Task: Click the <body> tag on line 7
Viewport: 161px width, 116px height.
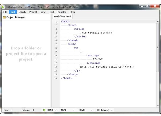Action: click(72, 44)
